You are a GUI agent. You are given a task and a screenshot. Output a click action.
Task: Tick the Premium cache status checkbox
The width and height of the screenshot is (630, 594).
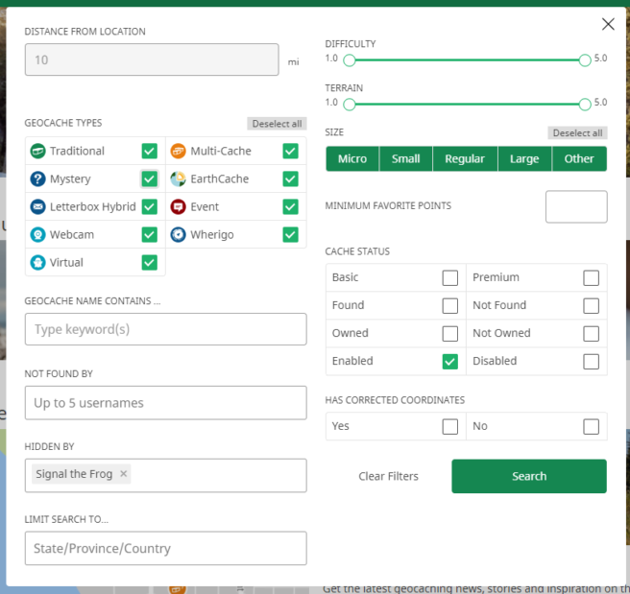click(591, 278)
